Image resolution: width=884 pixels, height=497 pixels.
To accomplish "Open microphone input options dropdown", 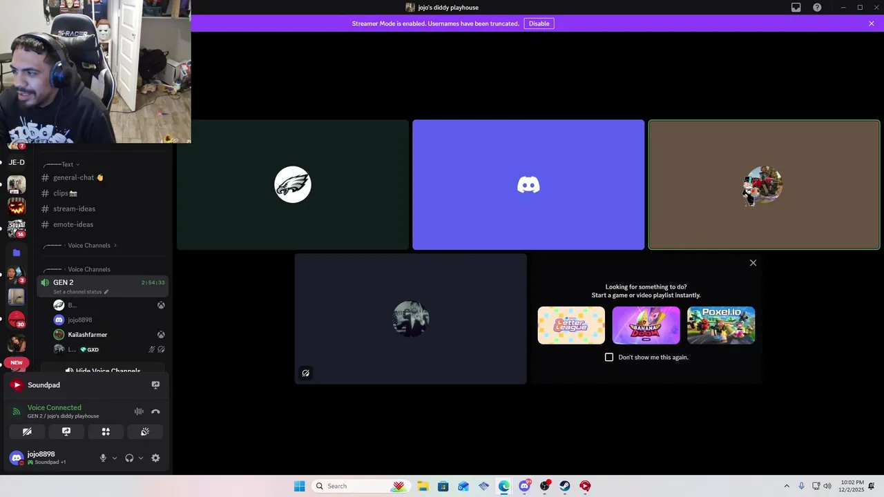I will 115,458.
